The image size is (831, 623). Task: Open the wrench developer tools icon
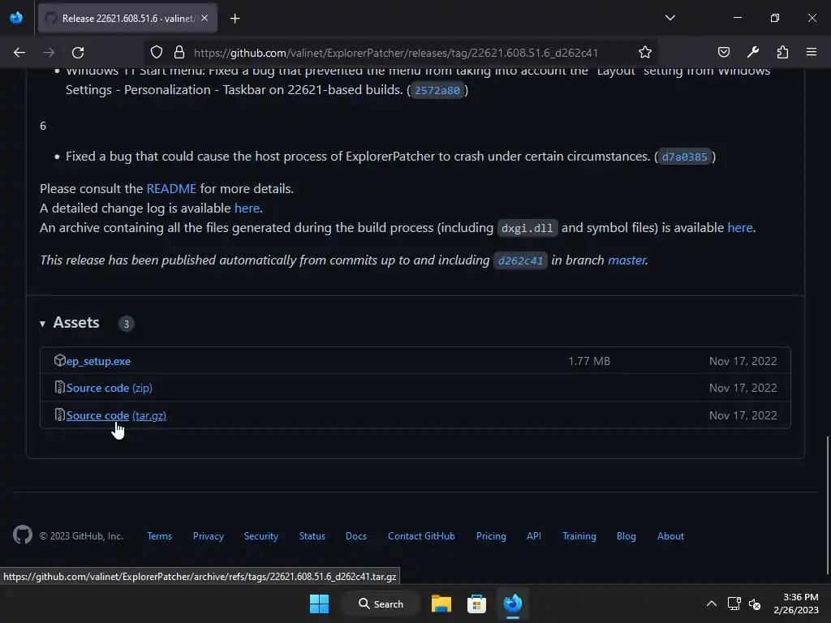tap(753, 52)
